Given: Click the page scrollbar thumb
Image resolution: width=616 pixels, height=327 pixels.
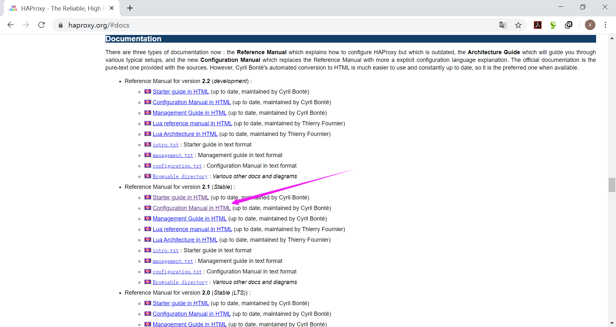Looking at the screenshot, I should point(612,185).
